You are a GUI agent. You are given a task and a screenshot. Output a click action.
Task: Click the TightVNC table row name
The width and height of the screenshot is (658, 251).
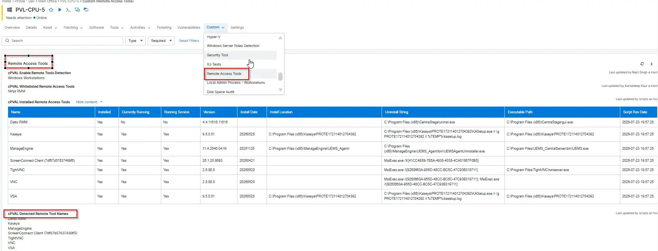[17, 170]
